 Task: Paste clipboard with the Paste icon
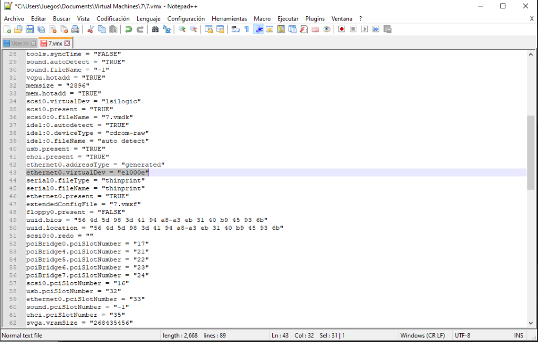point(113,29)
